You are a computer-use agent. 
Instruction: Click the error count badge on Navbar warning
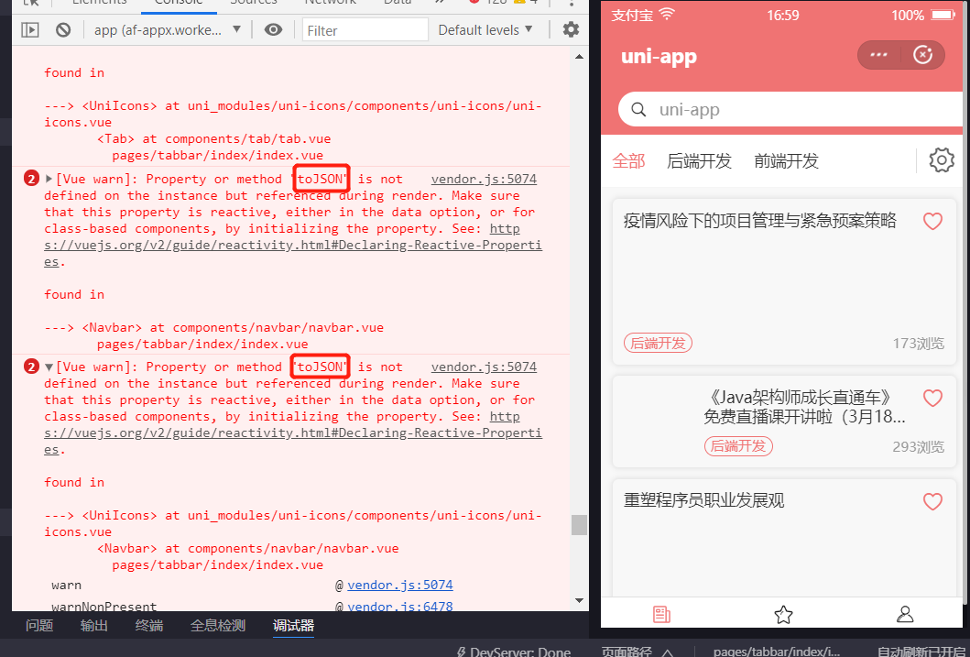[31, 179]
